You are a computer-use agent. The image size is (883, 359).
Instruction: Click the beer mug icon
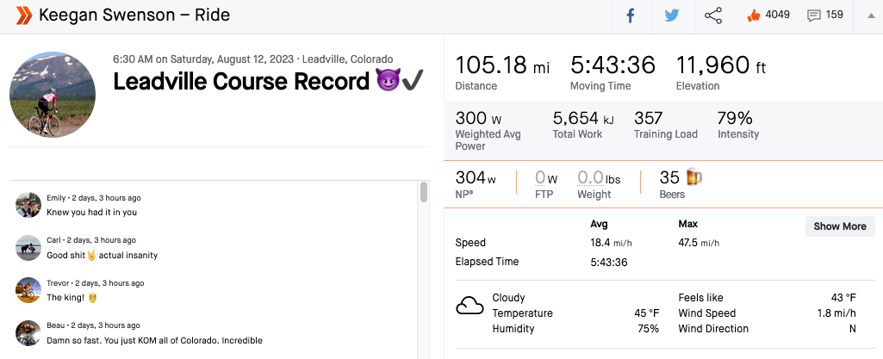(693, 177)
